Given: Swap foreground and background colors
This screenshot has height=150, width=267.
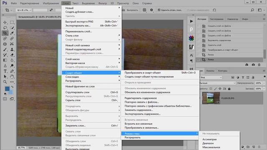Looking at the screenshot, I should point(12,87).
